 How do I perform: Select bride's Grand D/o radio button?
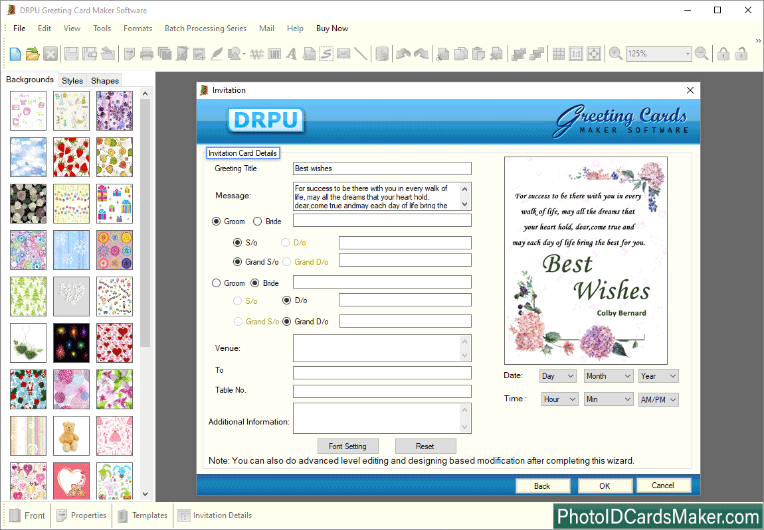[287, 321]
